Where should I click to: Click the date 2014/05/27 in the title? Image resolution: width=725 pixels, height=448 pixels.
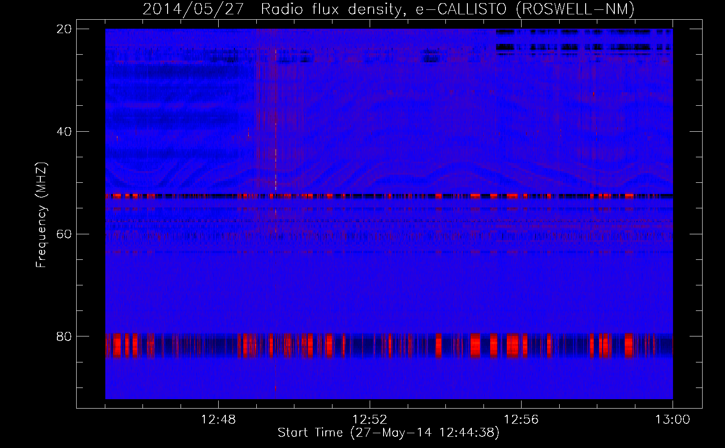(193, 9)
